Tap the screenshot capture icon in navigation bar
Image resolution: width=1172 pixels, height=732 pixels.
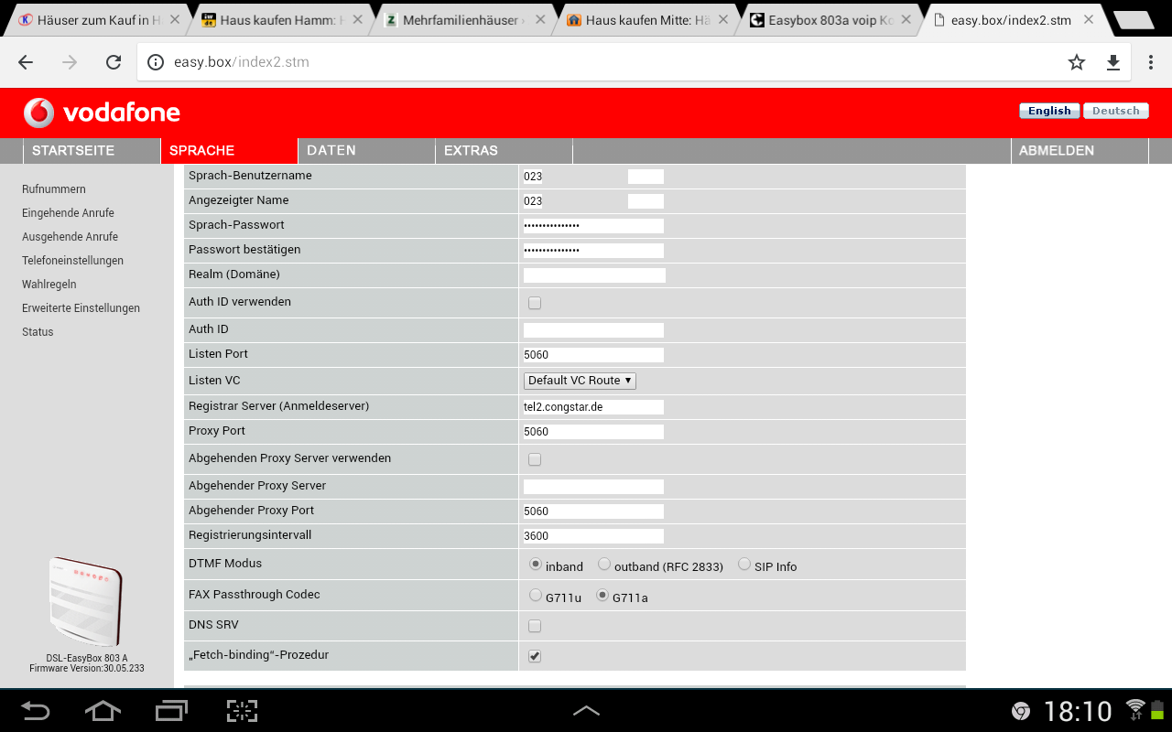(x=242, y=711)
